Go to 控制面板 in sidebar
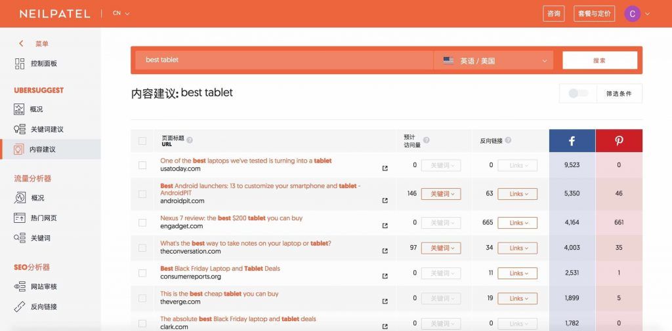The image size is (672, 331). (x=44, y=64)
